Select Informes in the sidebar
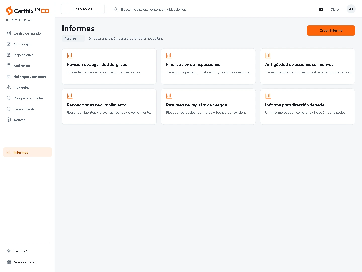The height and width of the screenshot is (272, 362). tap(27, 152)
